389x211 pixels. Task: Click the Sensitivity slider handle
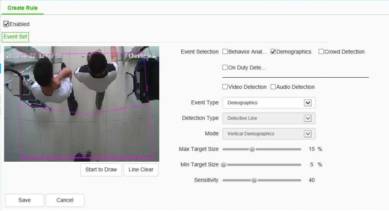(x=254, y=180)
